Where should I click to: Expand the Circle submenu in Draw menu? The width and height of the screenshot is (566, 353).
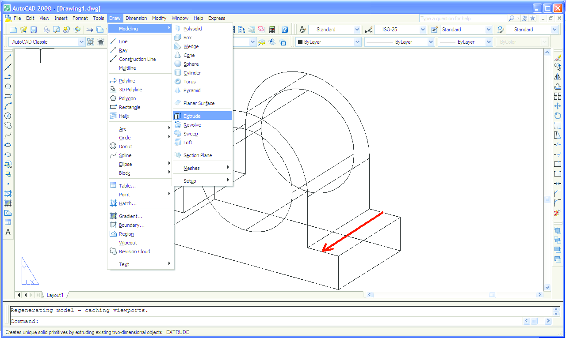(140, 138)
